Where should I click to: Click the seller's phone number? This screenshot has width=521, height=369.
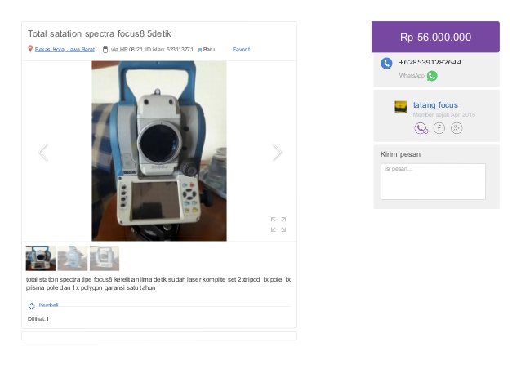[x=430, y=62]
